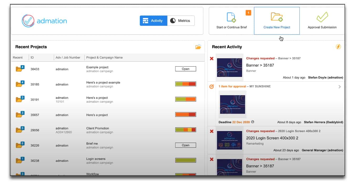Image resolution: width=355 pixels, height=182 pixels.
Task: Open folder icon for project 29056
Action: pyautogui.click(x=20, y=130)
